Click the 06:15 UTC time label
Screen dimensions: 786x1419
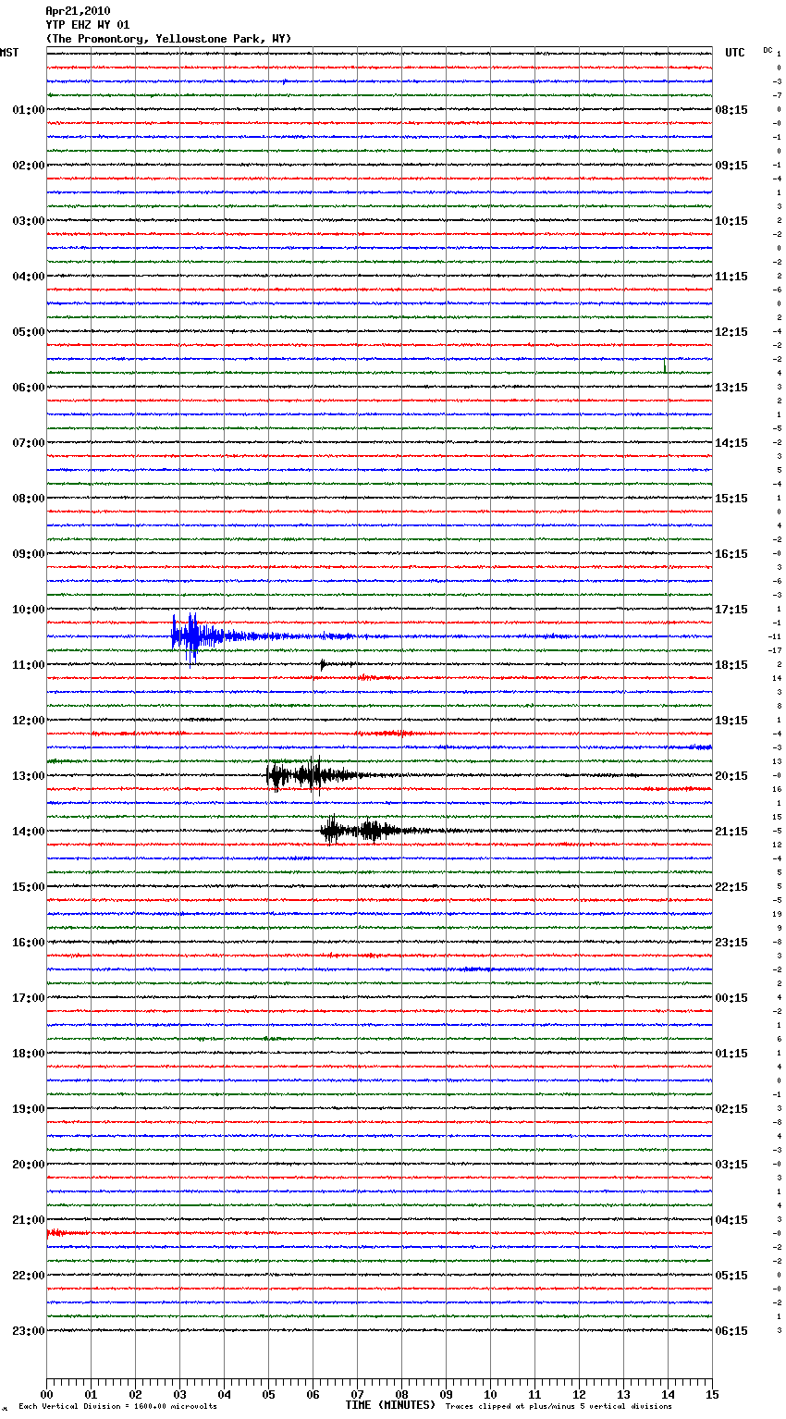pos(731,1331)
